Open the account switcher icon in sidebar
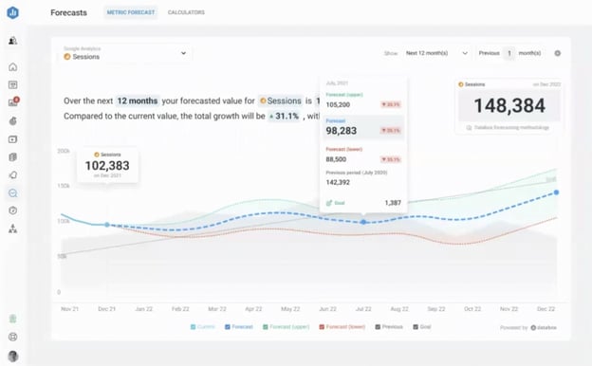This screenshot has width=592, height=366. 13,41
